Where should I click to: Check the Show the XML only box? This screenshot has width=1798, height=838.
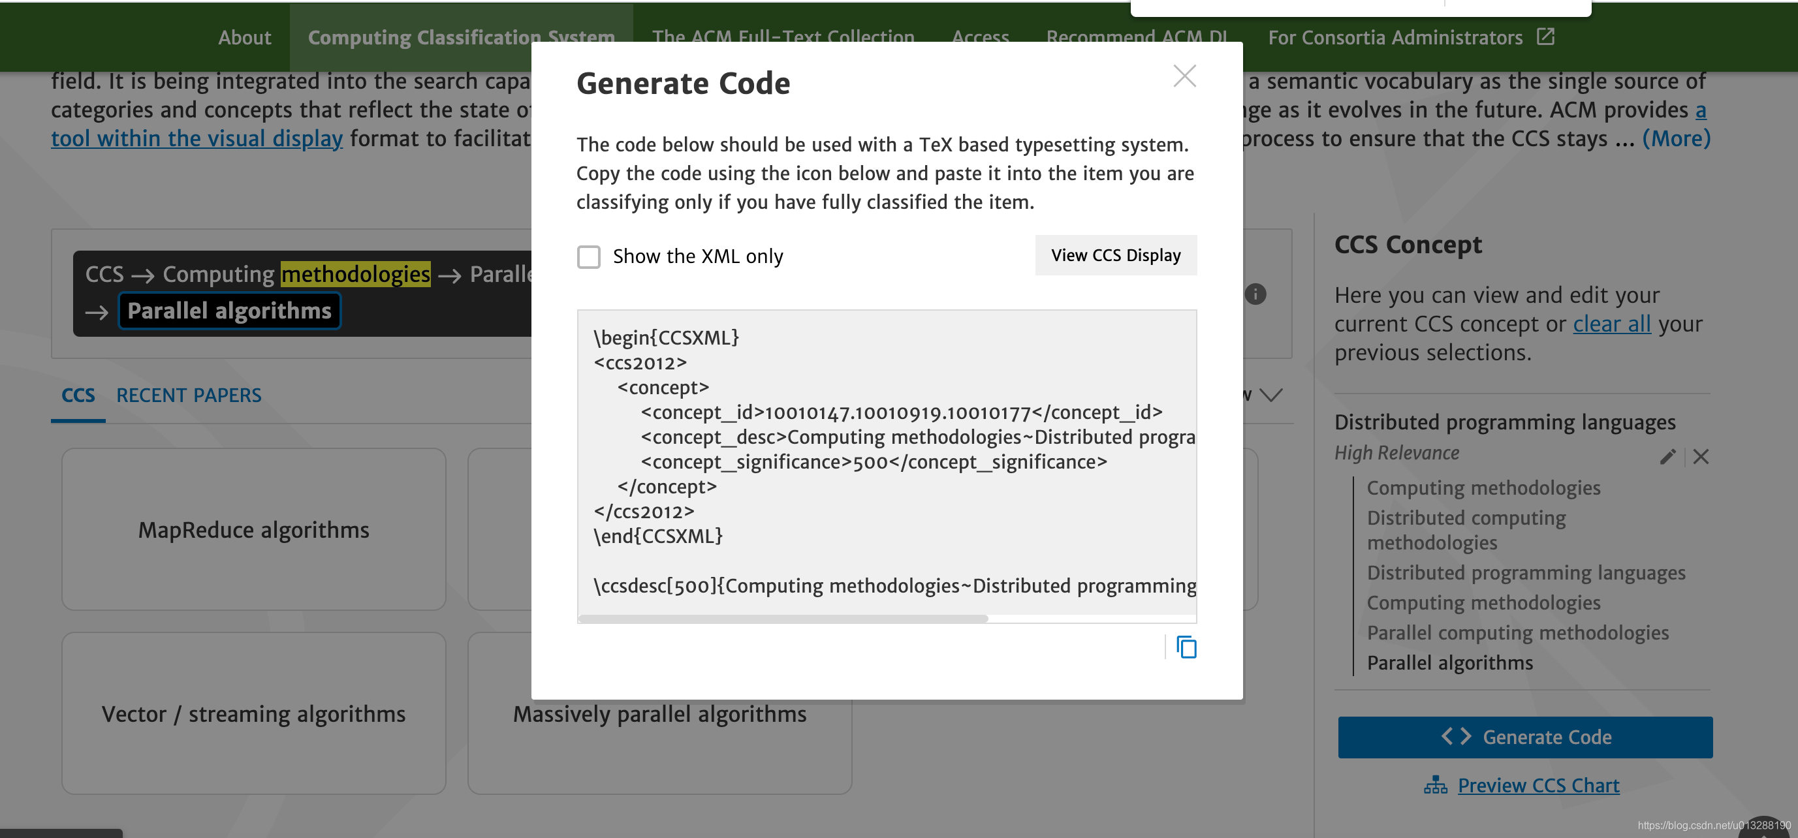(x=588, y=256)
